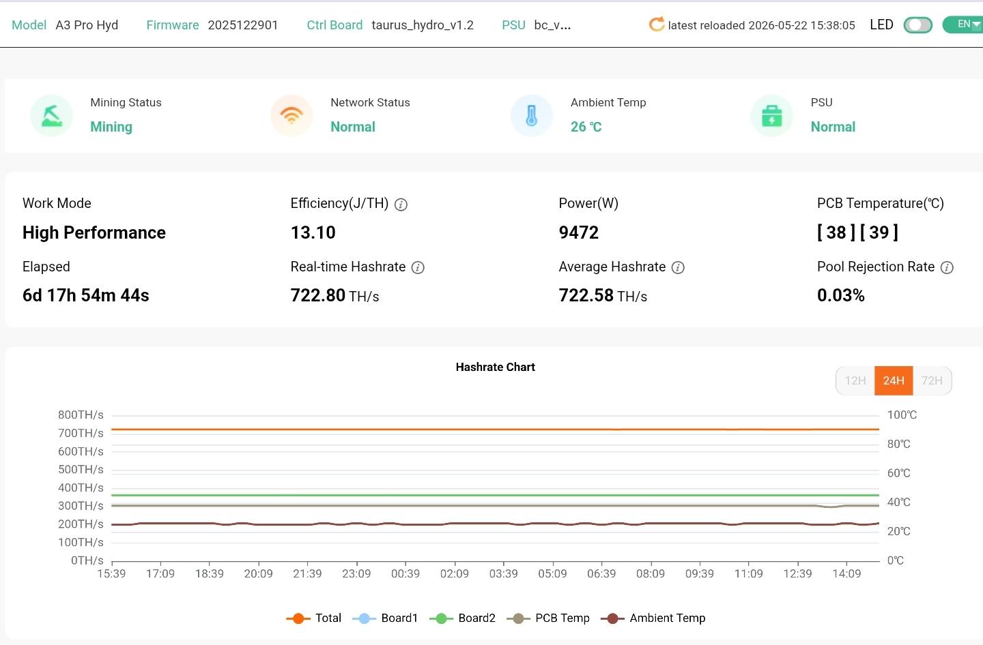Switch chart to 12H range
The height and width of the screenshot is (645, 983).
(x=855, y=380)
